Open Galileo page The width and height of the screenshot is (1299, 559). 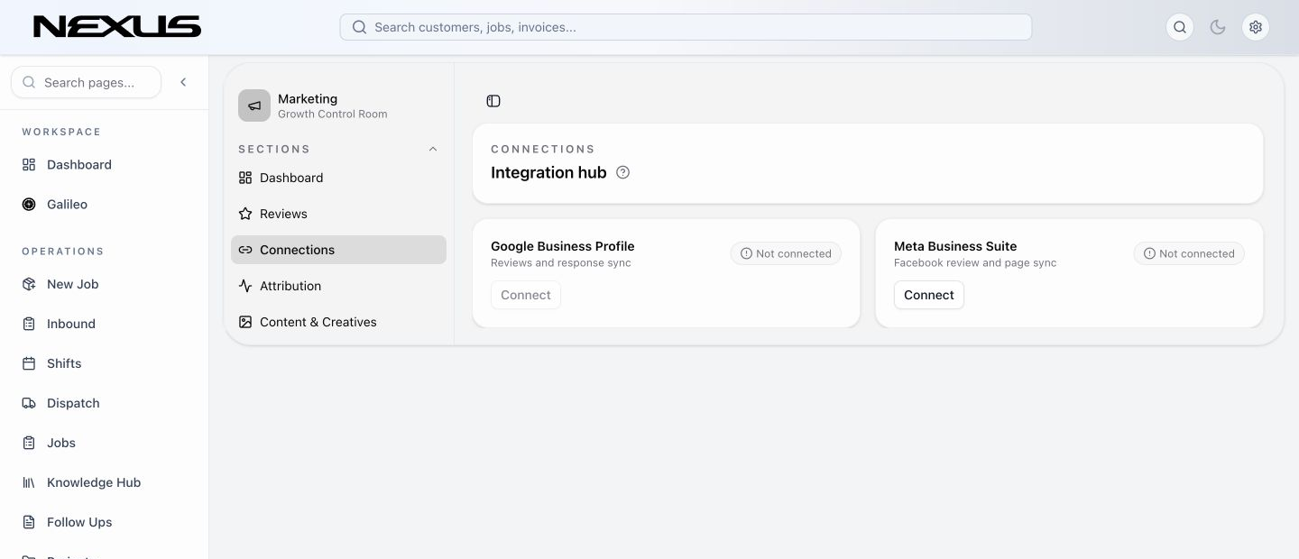tap(104, 205)
